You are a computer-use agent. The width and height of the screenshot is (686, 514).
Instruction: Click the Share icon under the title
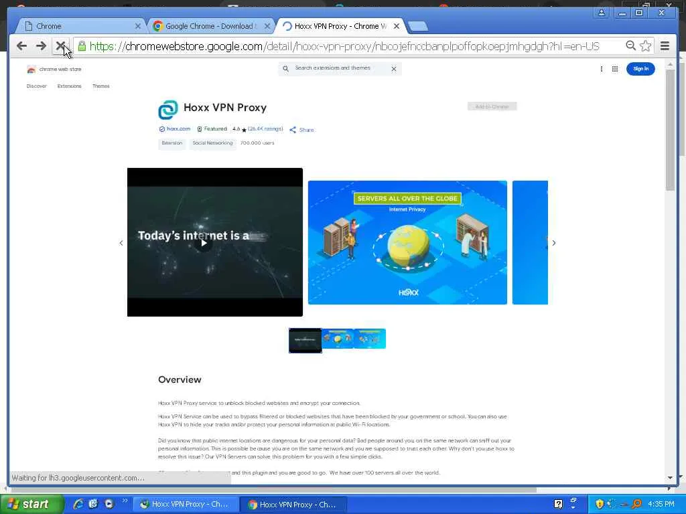click(x=293, y=130)
